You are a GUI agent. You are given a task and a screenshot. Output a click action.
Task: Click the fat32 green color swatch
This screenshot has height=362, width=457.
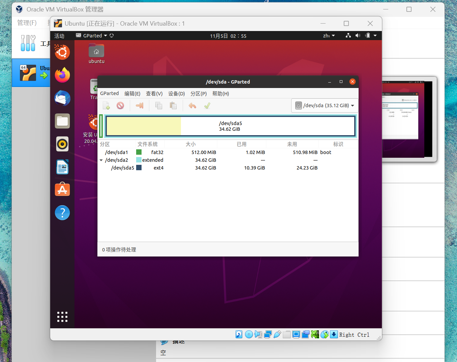click(x=139, y=152)
